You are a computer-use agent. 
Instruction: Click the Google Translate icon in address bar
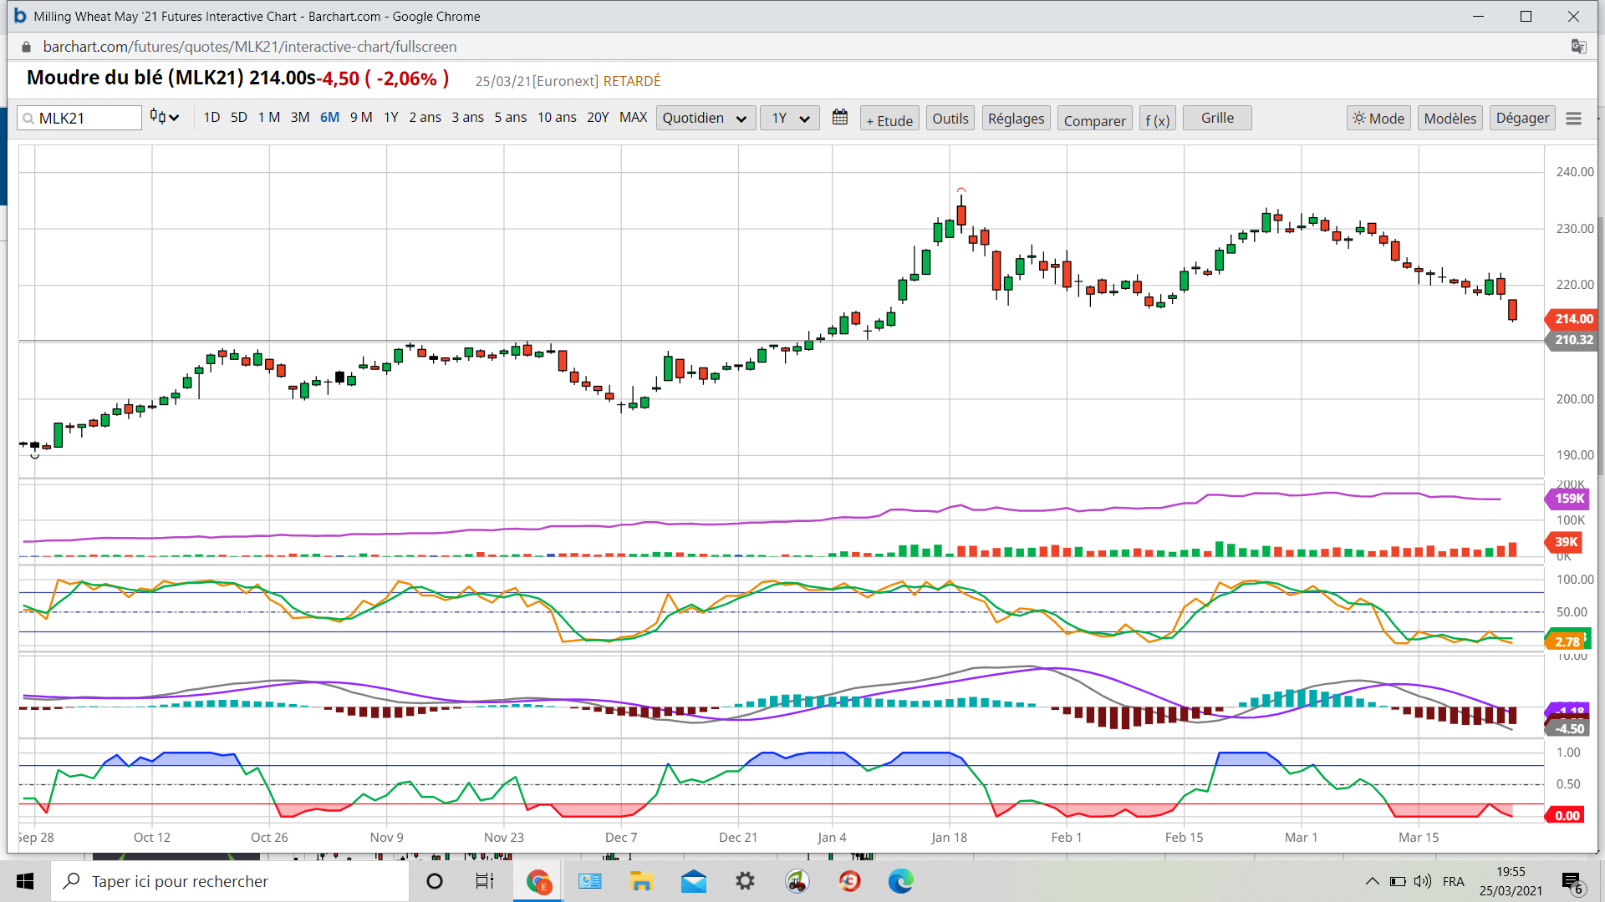coord(1578,47)
